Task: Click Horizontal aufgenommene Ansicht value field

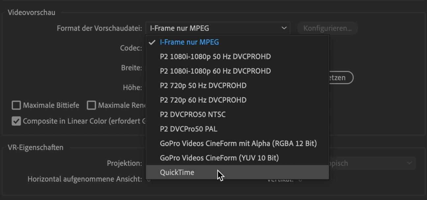Action: pyautogui.click(x=149, y=180)
